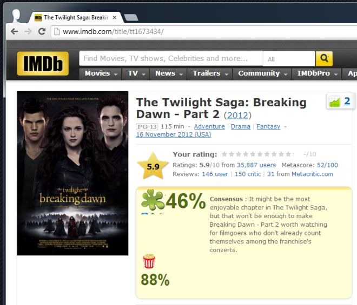
Task: Expand the Community navigation menu
Action: (x=262, y=73)
